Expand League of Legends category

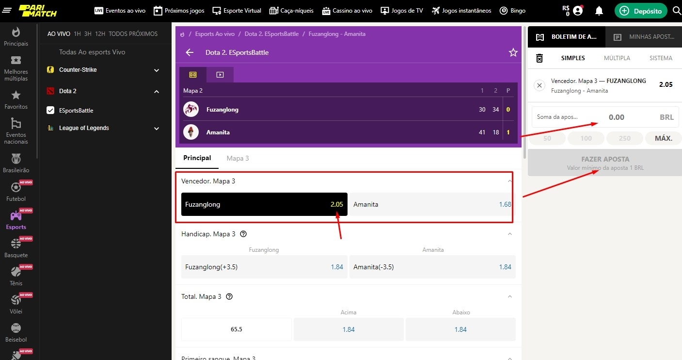click(x=157, y=129)
